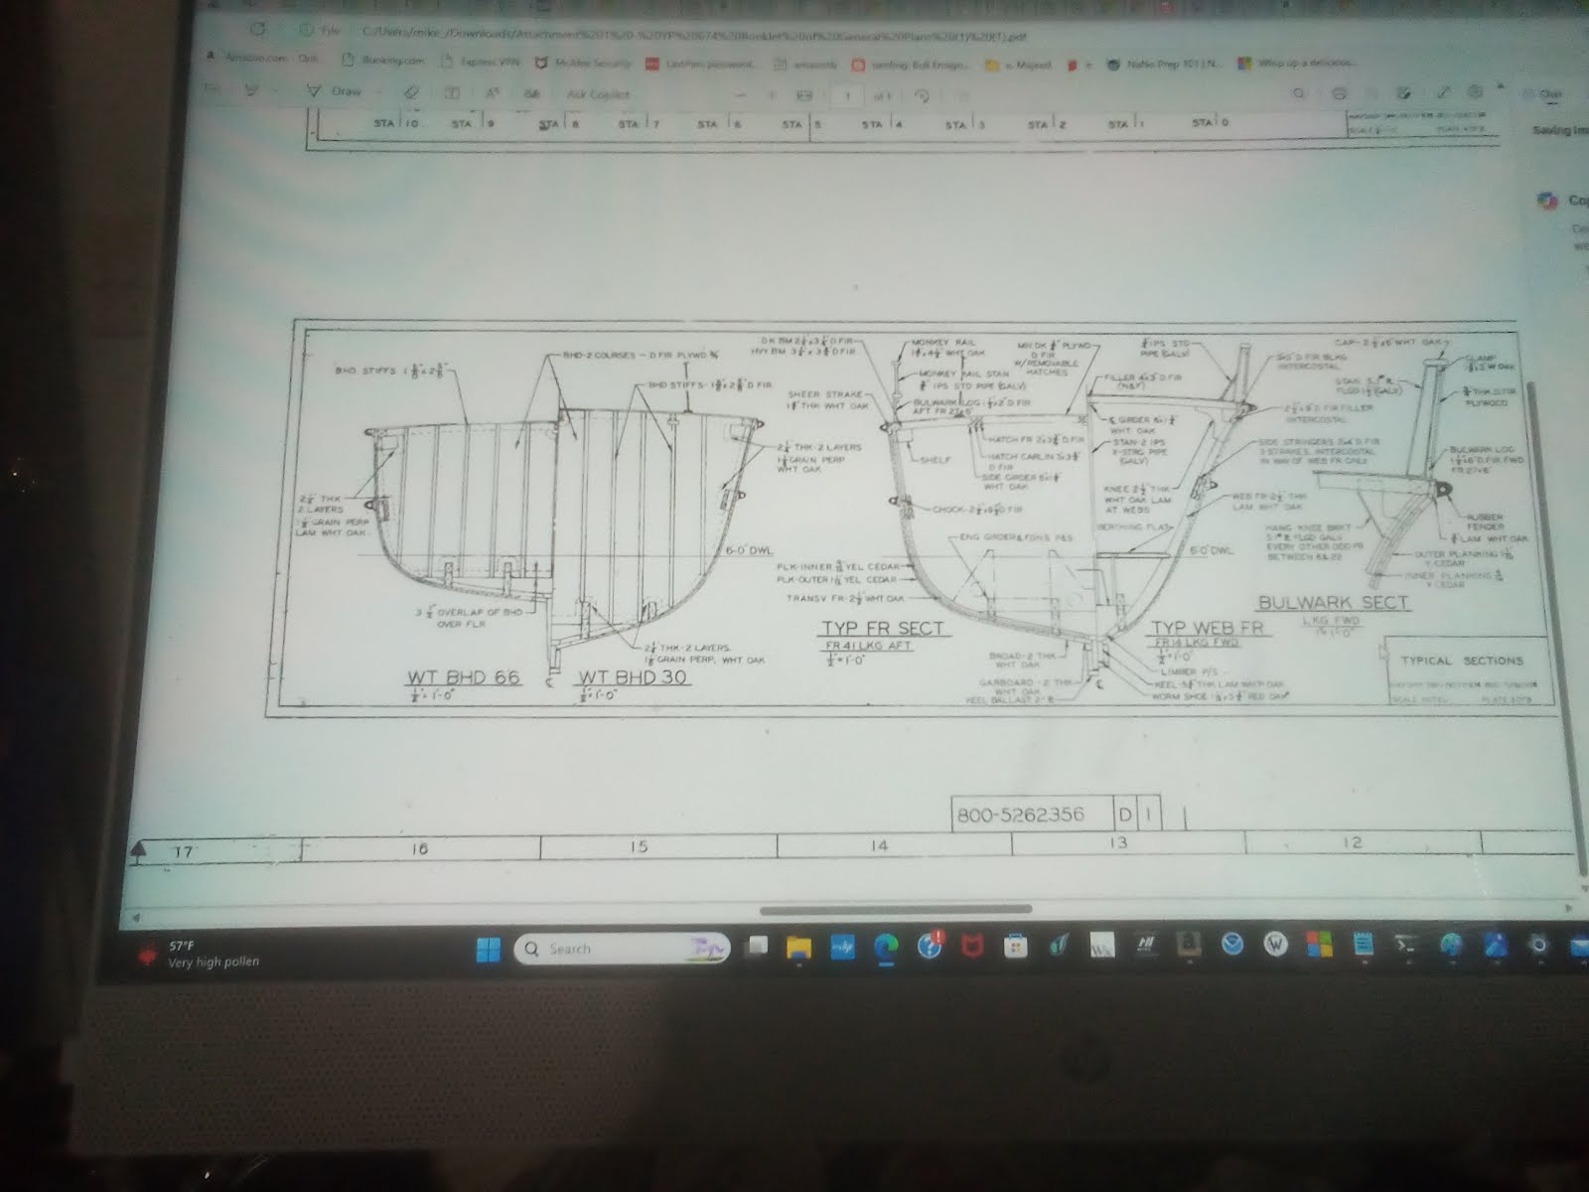Click the TYP WEB FR label
The width and height of the screenshot is (1589, 1192).
(1206, 628)
